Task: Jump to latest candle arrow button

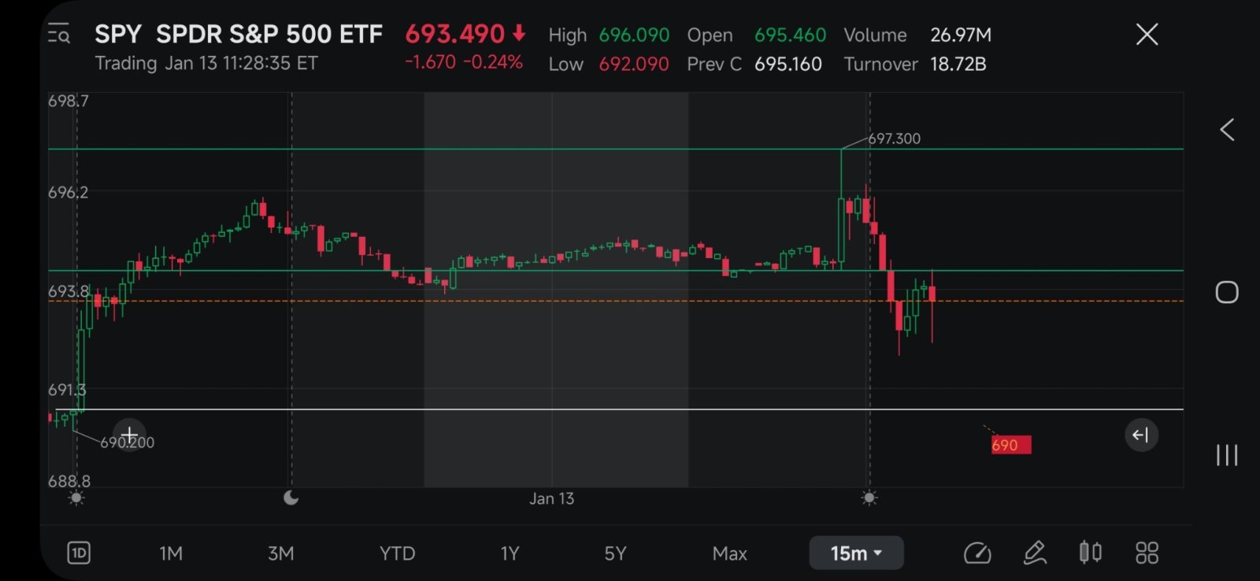Action: click(1141, 435)
